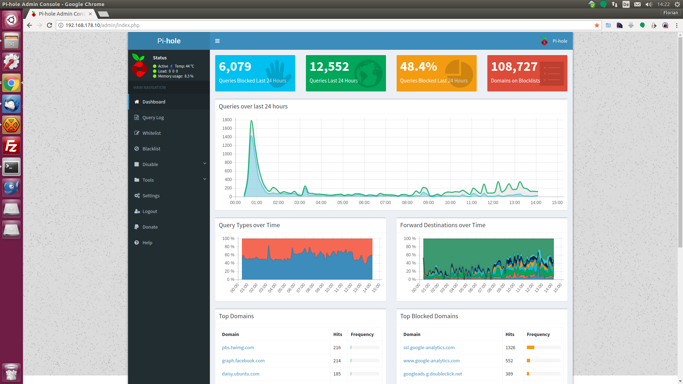683x384 pixels.
Task: Open the Settings page
Action: pyautogui.click(x=169, y=196)
